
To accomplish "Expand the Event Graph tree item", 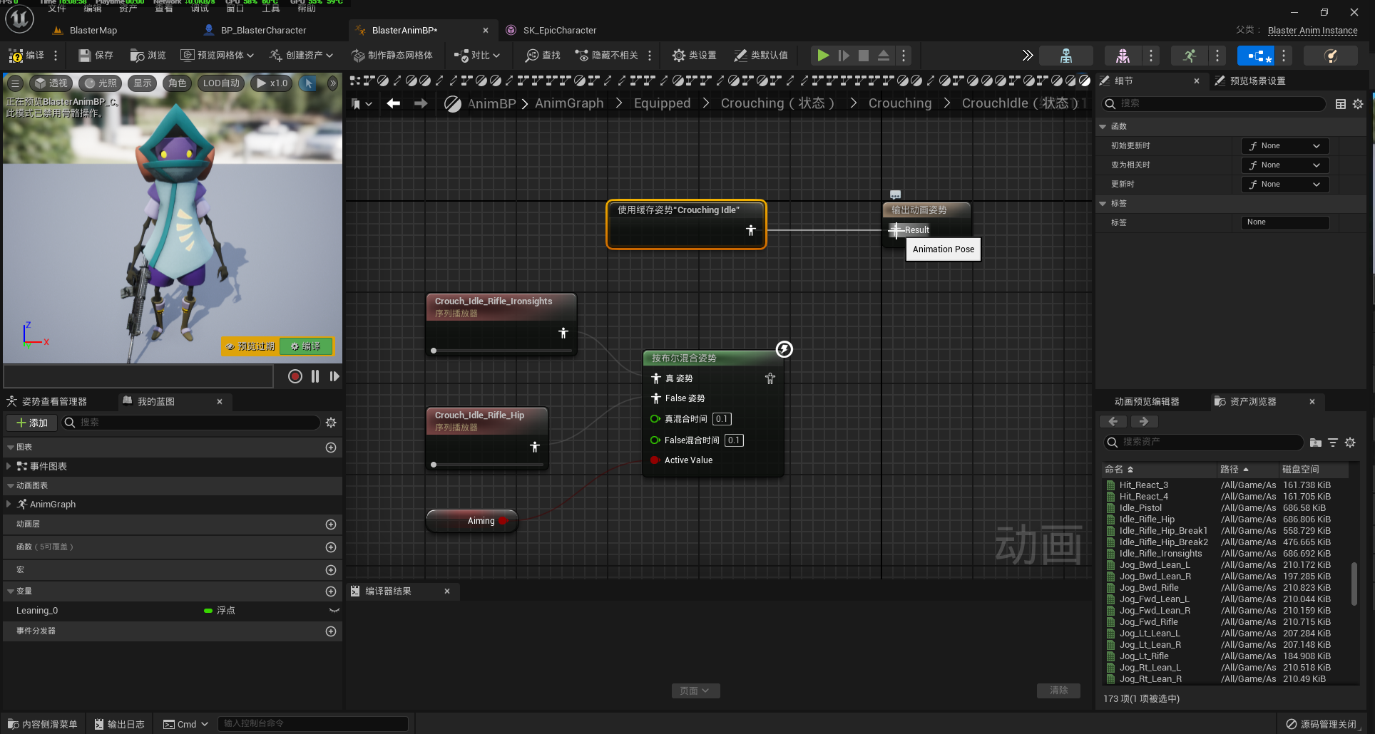I will [9, 466].
